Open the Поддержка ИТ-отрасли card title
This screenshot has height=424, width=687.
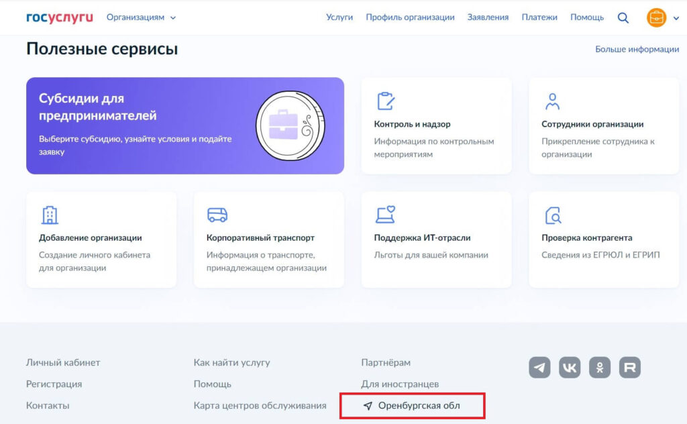tap(422, 237)
